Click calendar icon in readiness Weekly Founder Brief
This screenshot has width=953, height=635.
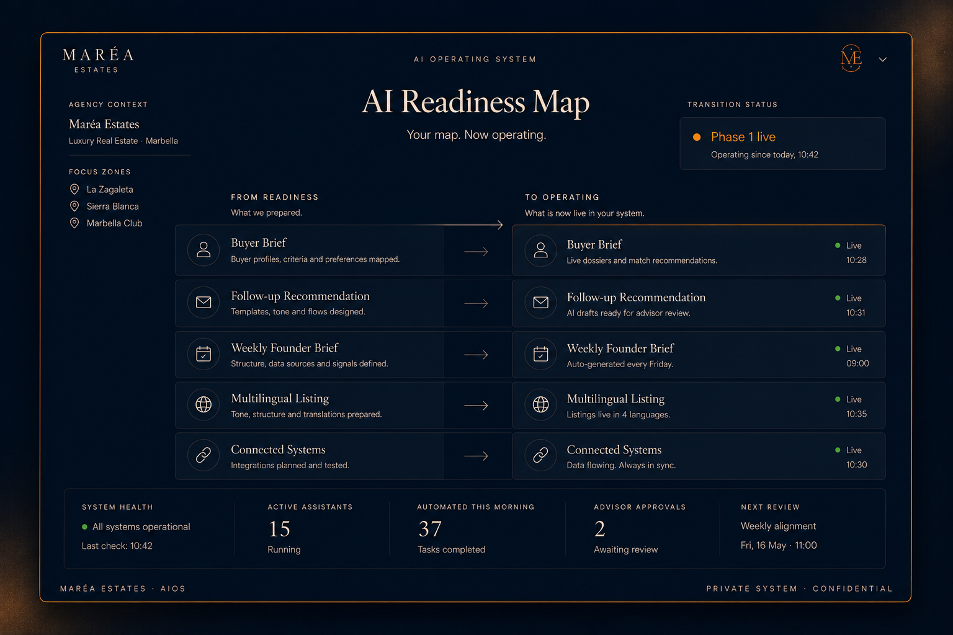click(x=204, y=354)
